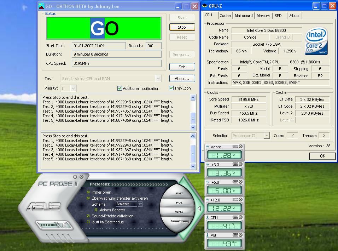The height and width of the screenshot is (251, 338).
Task: Open the settings icon on the +5.0 sensor
Action: (235, 182)
